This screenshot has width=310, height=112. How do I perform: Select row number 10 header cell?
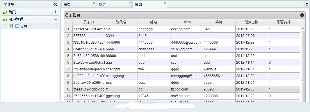click(68, 89)
